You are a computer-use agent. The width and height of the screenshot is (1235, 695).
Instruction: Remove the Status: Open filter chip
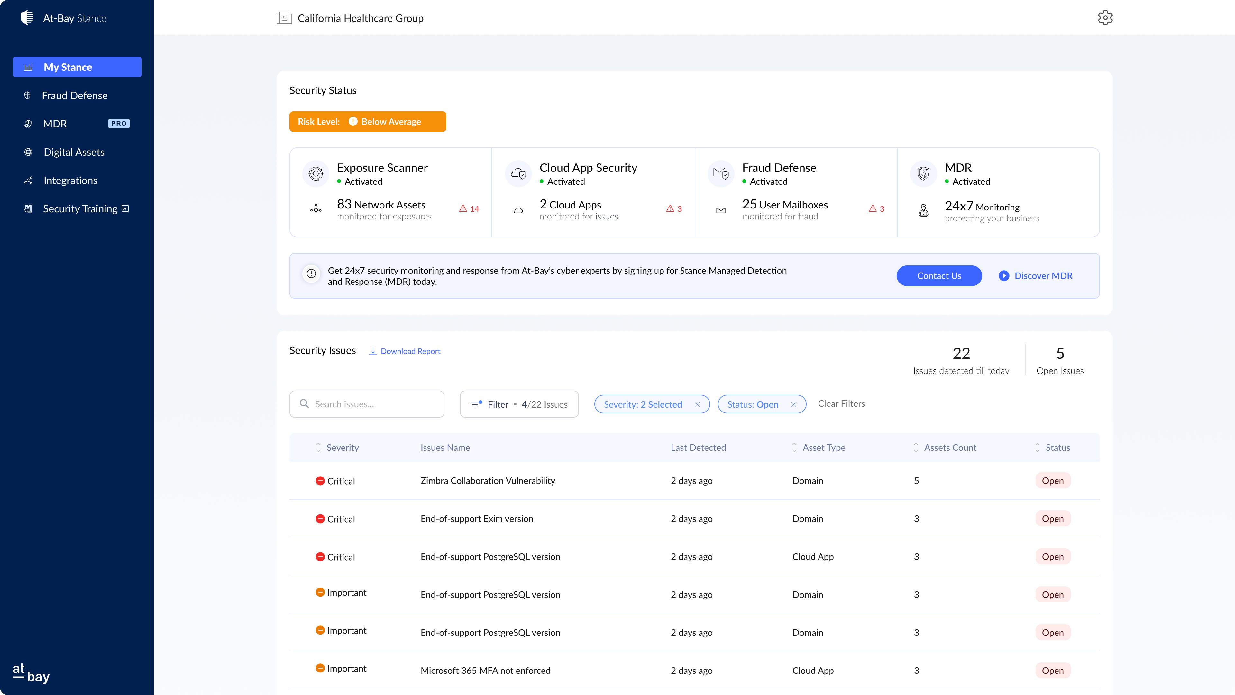tap(793, 404)
